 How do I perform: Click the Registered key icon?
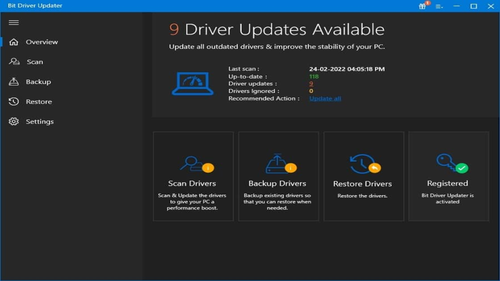tap(452, 163)
